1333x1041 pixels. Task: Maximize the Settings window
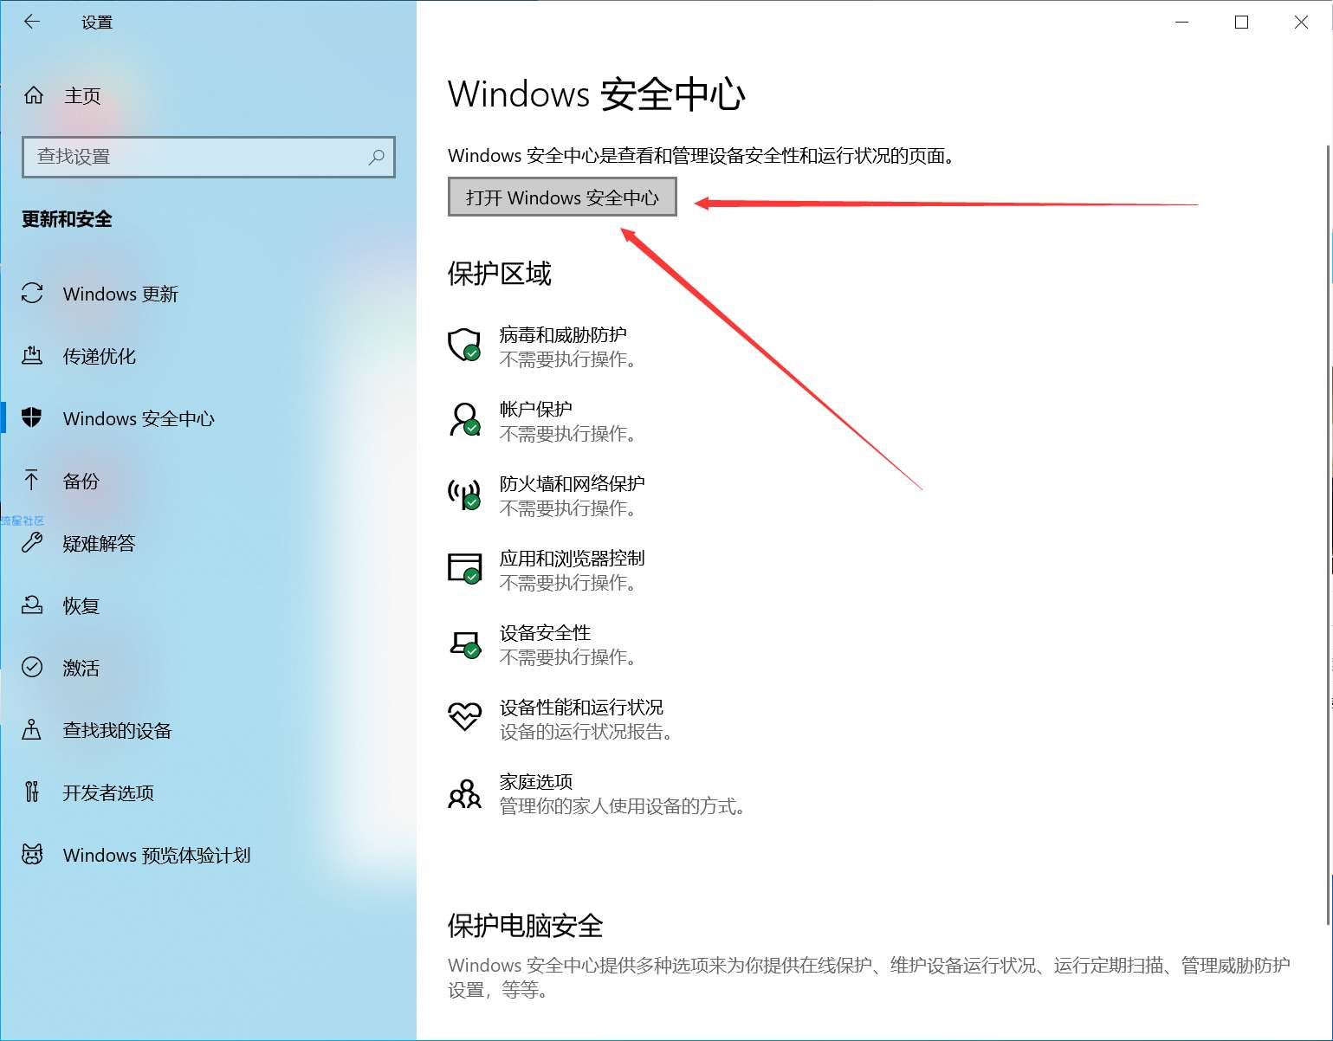tap(1241, 22)
